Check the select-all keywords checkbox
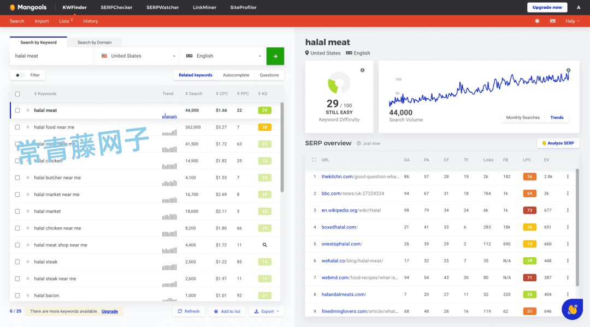Screen dimensions: 590x327 (17, 94)
